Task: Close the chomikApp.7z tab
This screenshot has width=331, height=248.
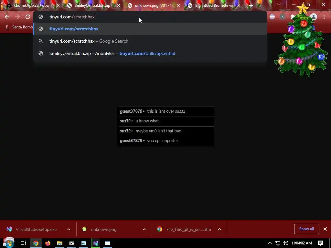Action: pyautogui.click(x=58, y=6)
